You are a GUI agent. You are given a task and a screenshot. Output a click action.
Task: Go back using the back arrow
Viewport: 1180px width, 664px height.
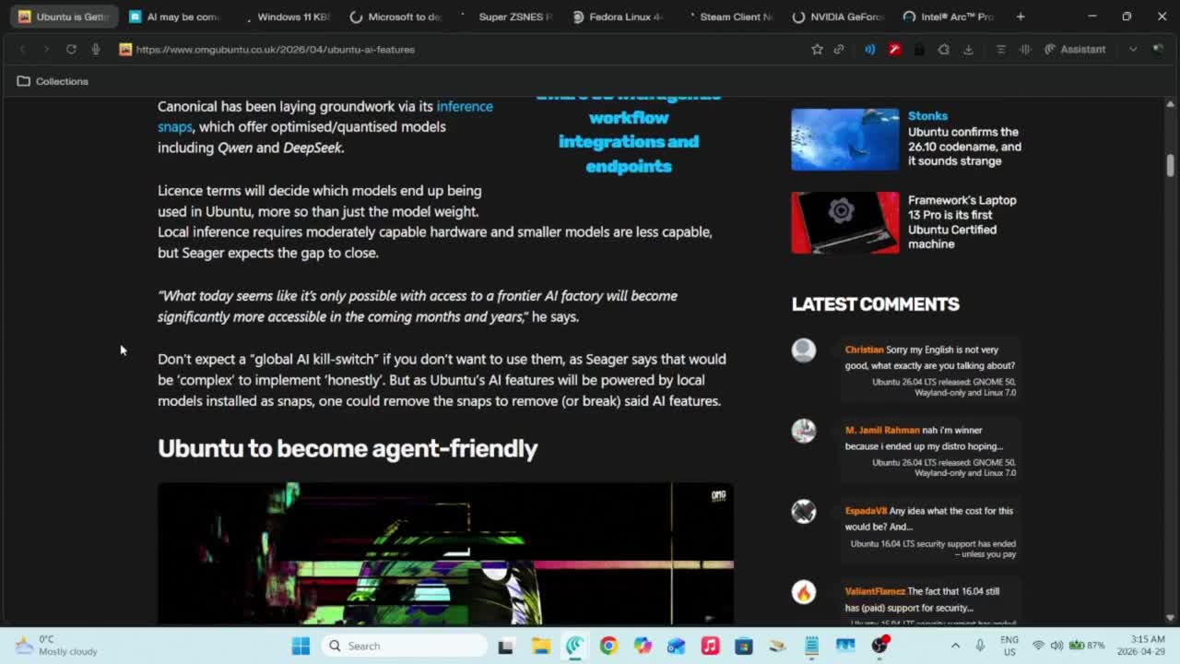[22, 49]
